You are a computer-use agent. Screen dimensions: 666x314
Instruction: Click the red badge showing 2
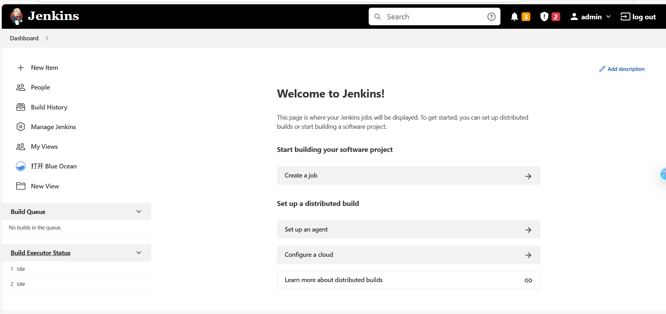[556, 16]
